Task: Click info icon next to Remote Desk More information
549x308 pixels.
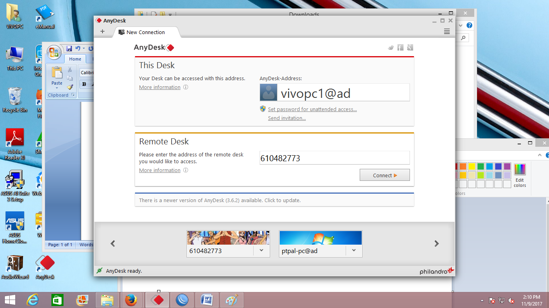Action: point(186,170)
